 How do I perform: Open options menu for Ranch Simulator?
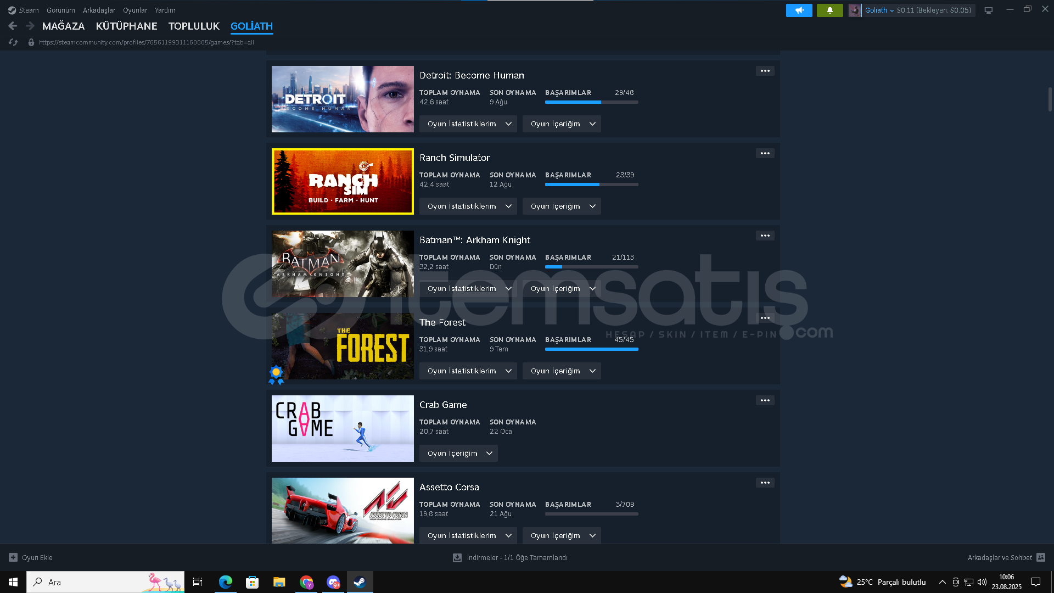pyautogui.click(x=765, y=153)
